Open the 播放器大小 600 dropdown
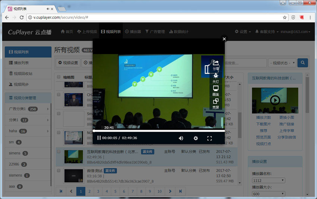 click(x=269, y=194)
